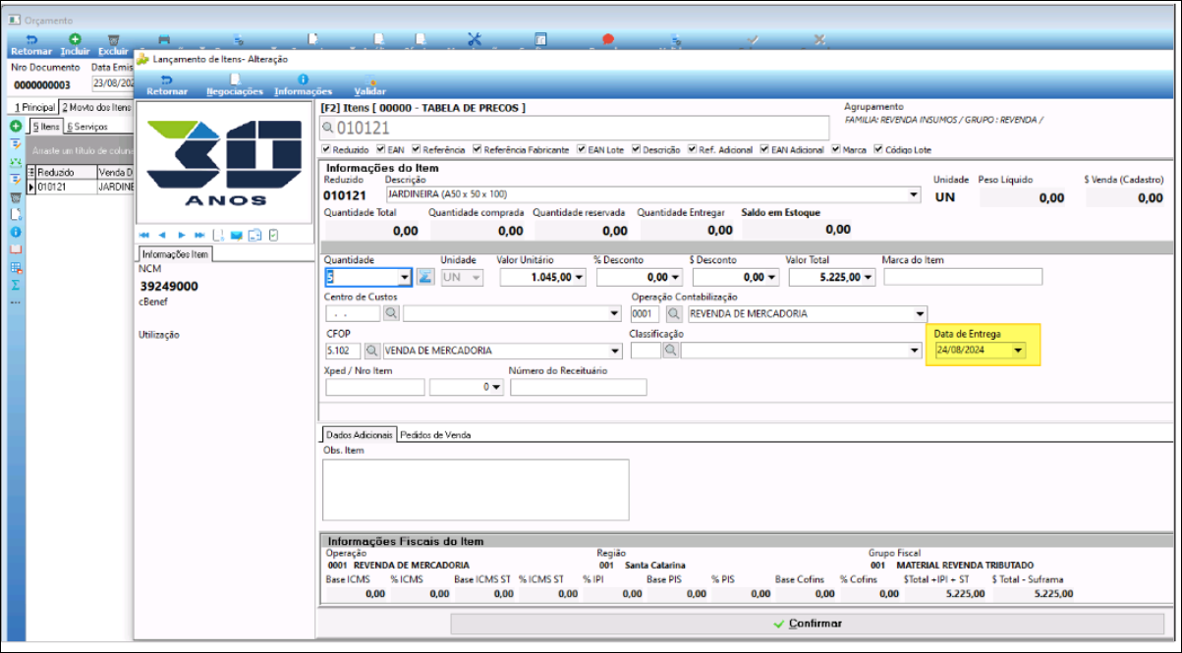Click the red circle icon in Orçamento toolbar
This screenshot has height=653, width=1182.
(x=608, y=40)
